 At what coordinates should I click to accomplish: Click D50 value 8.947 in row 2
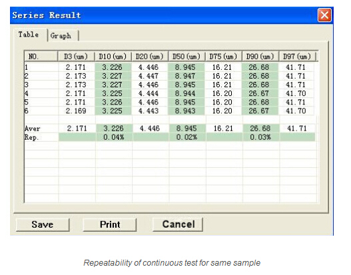click(x=185, y=76)
